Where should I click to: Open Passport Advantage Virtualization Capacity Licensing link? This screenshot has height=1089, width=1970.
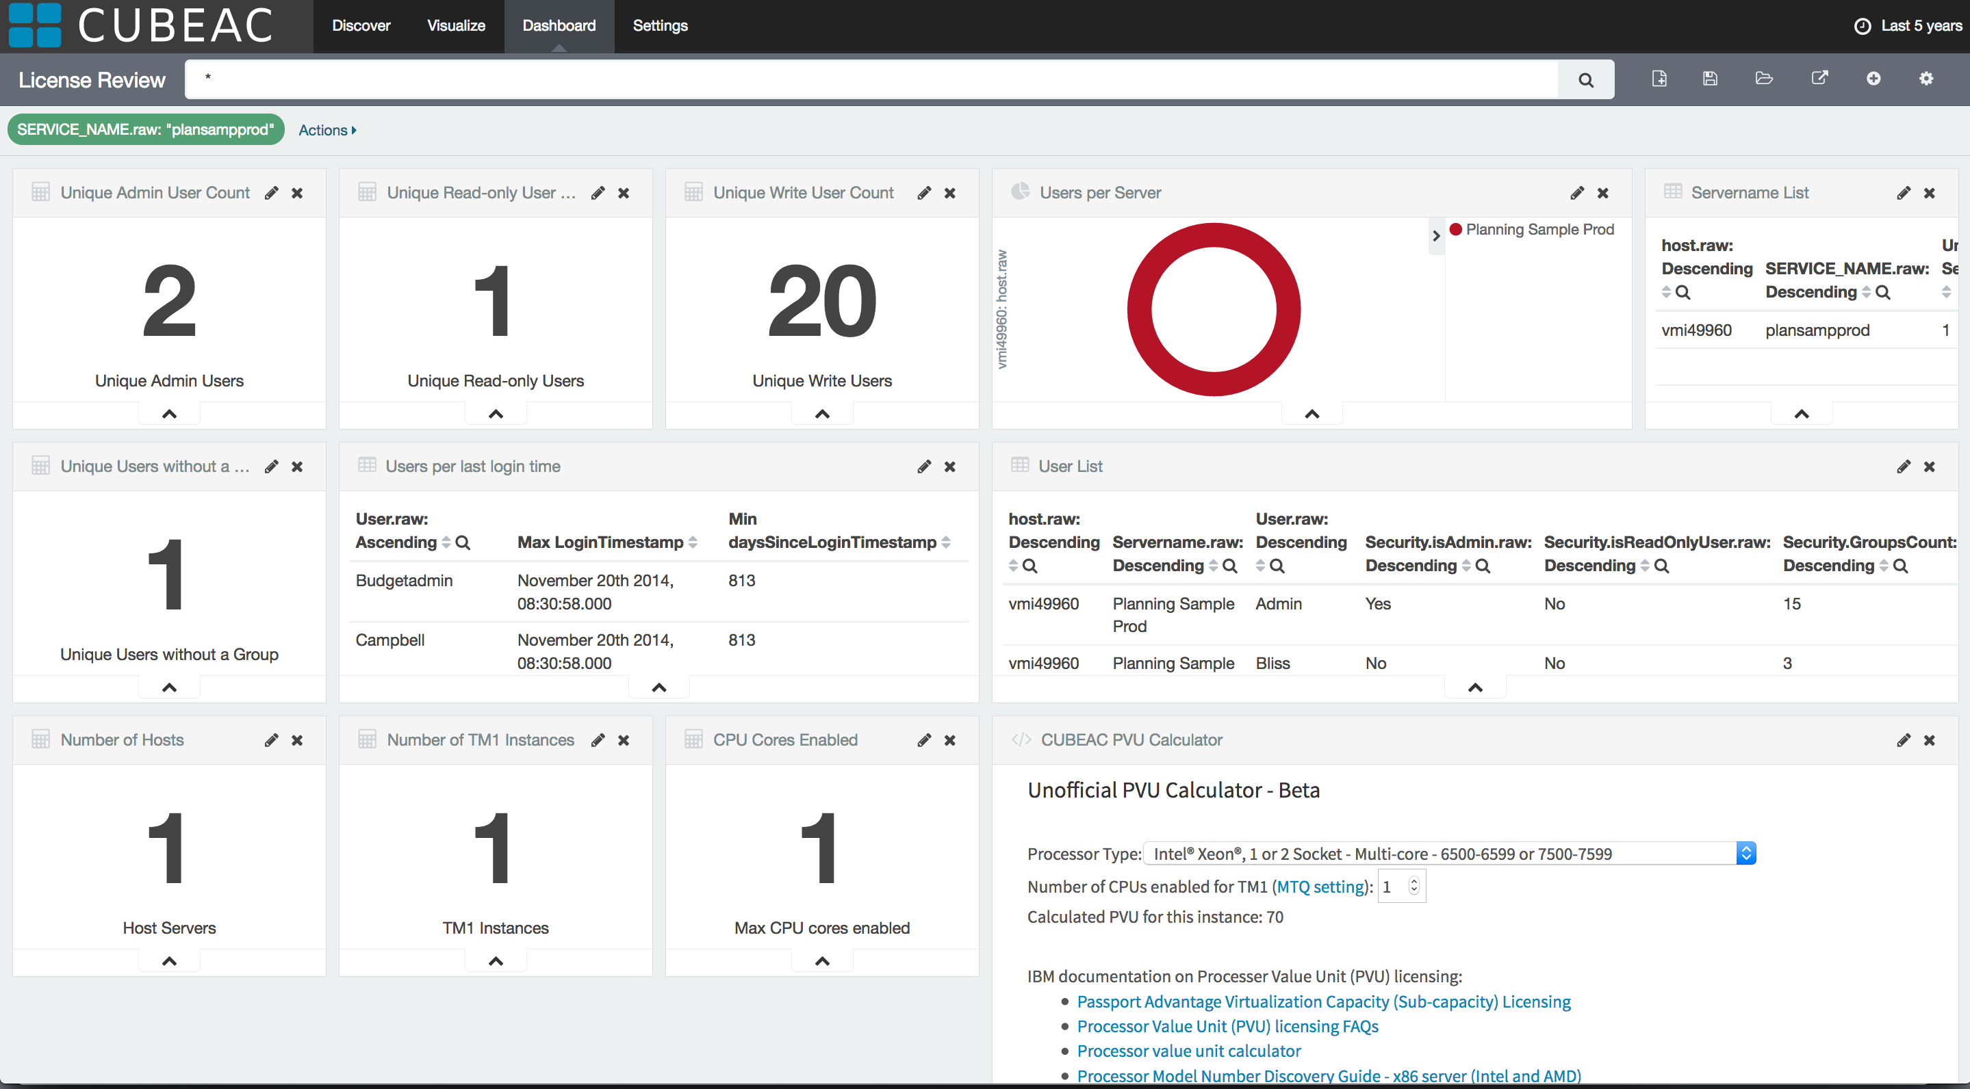pyautogui.click(x=1324, y=1002)
